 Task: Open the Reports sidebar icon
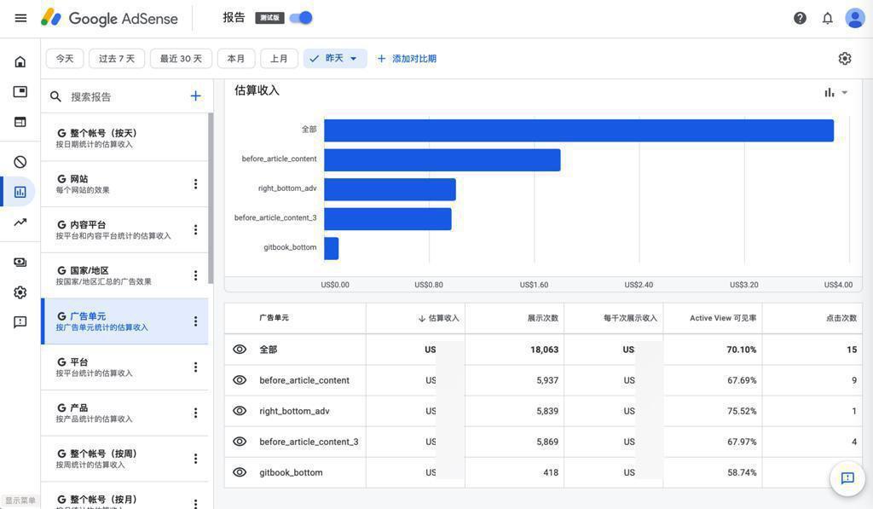20,192
